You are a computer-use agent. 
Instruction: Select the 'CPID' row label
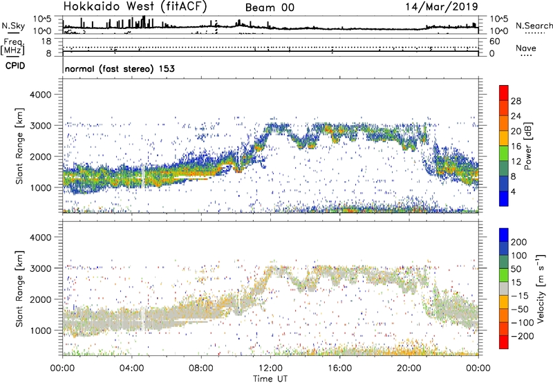coord(15,66)
